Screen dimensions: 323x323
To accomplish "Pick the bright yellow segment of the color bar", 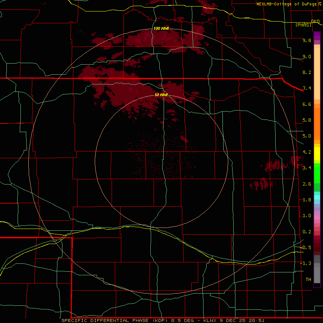I will 317,154.
